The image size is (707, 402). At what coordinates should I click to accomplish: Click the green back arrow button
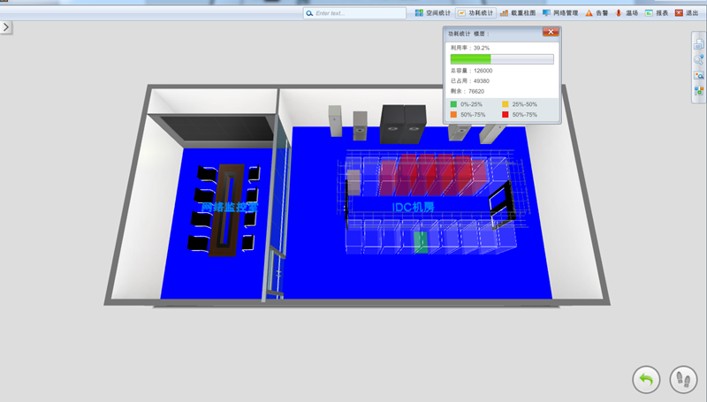[x=646, y=380]
